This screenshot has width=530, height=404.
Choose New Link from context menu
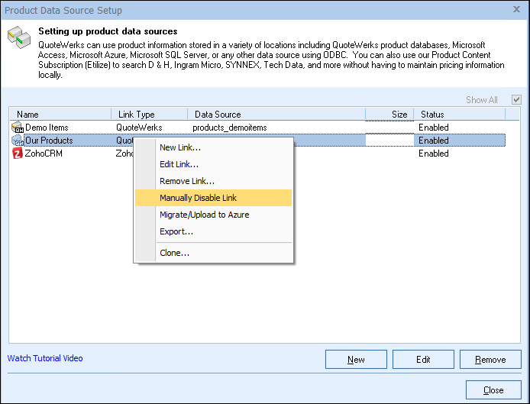point(180,147)
